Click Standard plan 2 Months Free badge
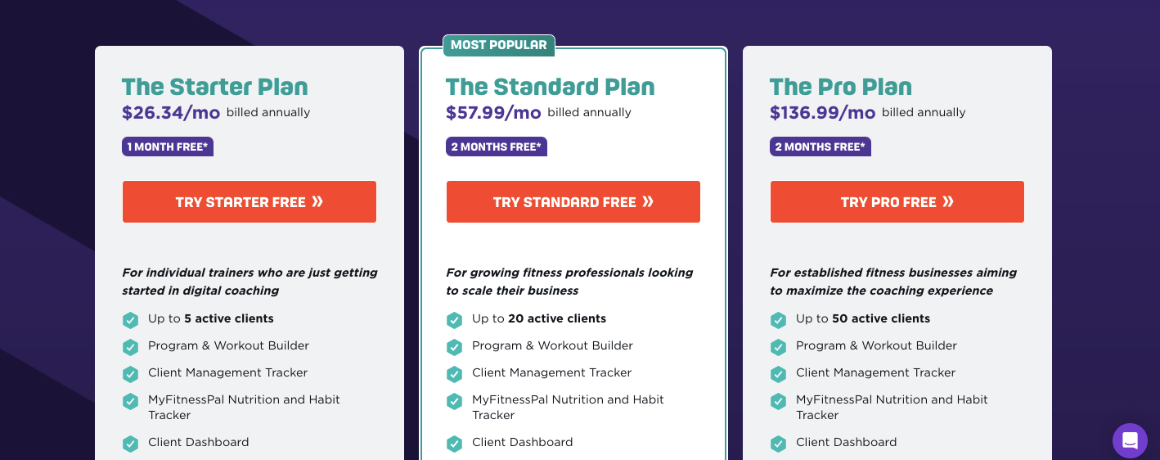Image resolution: width=1160 pixels, height=460 pixels. pyautogui.click(x=497, y=147)
